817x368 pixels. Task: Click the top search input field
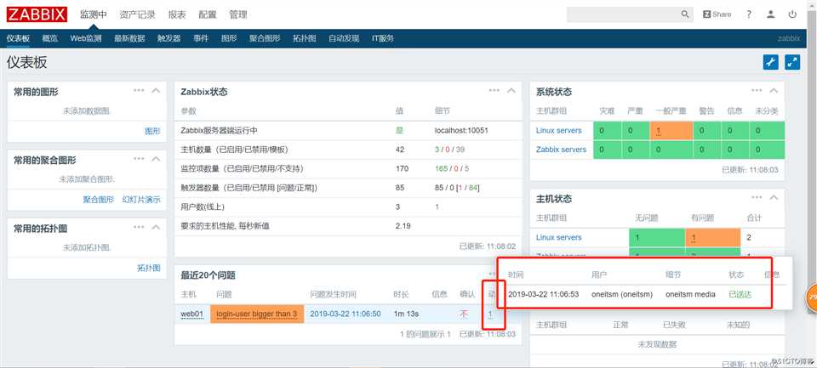[623, 14]
